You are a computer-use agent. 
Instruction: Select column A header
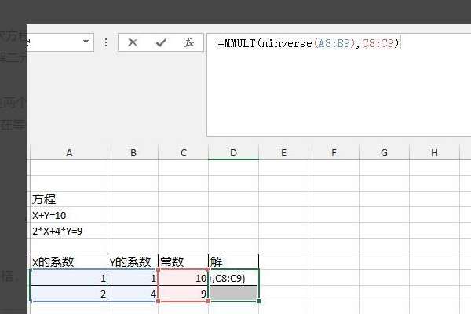(x=69, y=152)
